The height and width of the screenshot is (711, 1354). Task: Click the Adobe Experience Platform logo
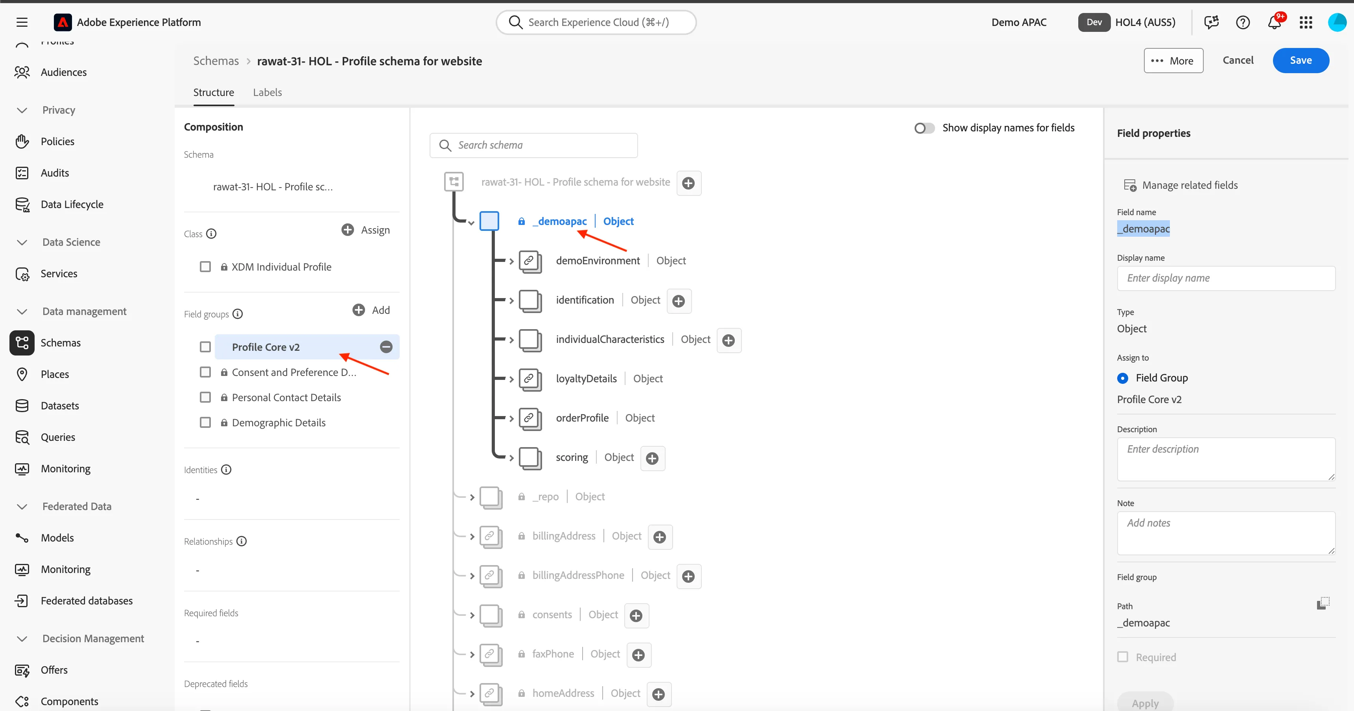tap(63, 22)
